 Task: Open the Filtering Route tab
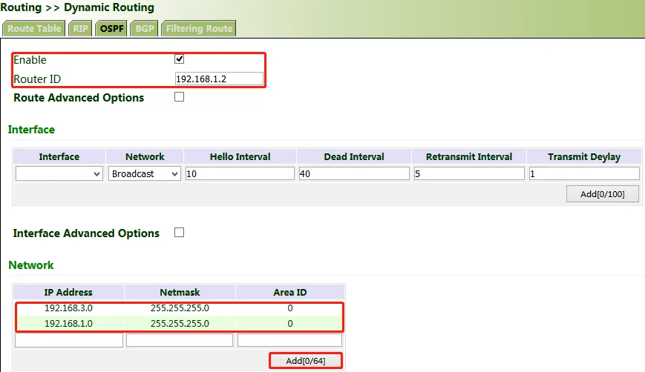point(199,28)
